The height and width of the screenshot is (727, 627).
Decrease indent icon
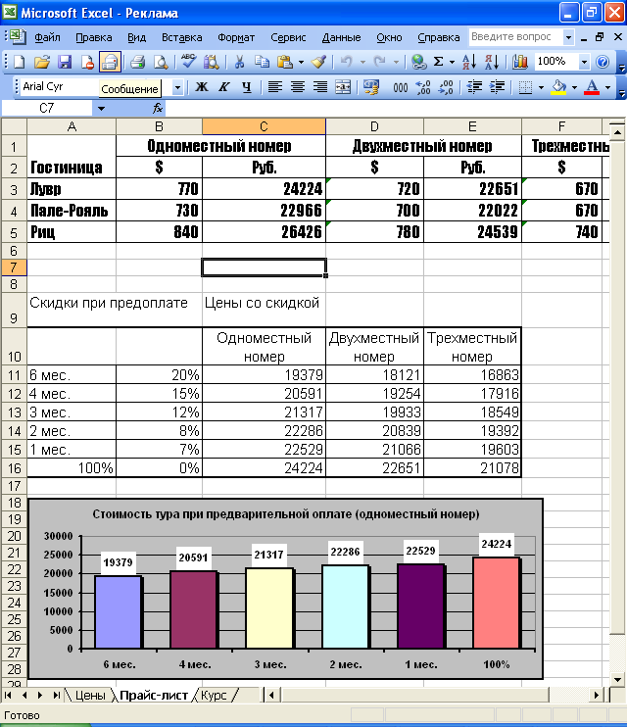click(x=474, y=86)
